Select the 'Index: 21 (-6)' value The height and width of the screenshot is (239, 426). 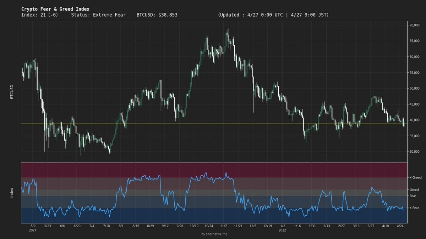pyautogui.click(x=40, y=15)
